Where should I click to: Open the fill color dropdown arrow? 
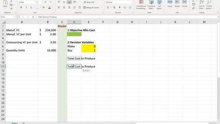click(46, 8)
